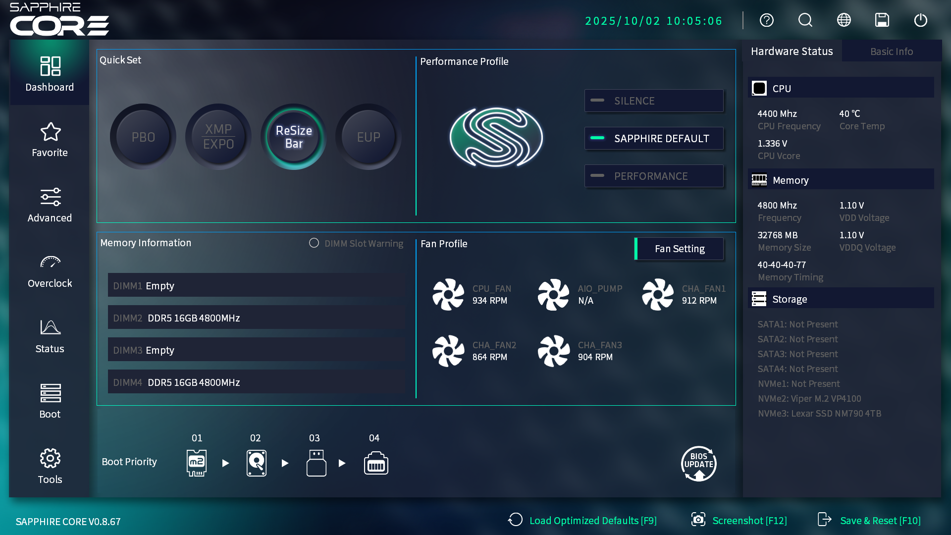Open the search magnifier icon
The height and width of the screenshot is (535, 951).
805,20
